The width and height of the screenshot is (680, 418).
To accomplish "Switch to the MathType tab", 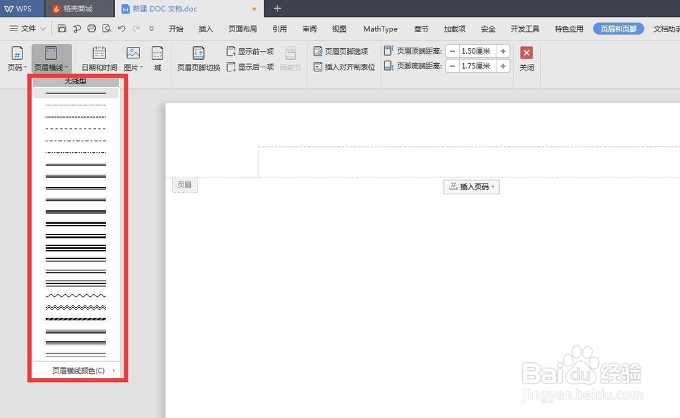I will (x=380, y=29).
